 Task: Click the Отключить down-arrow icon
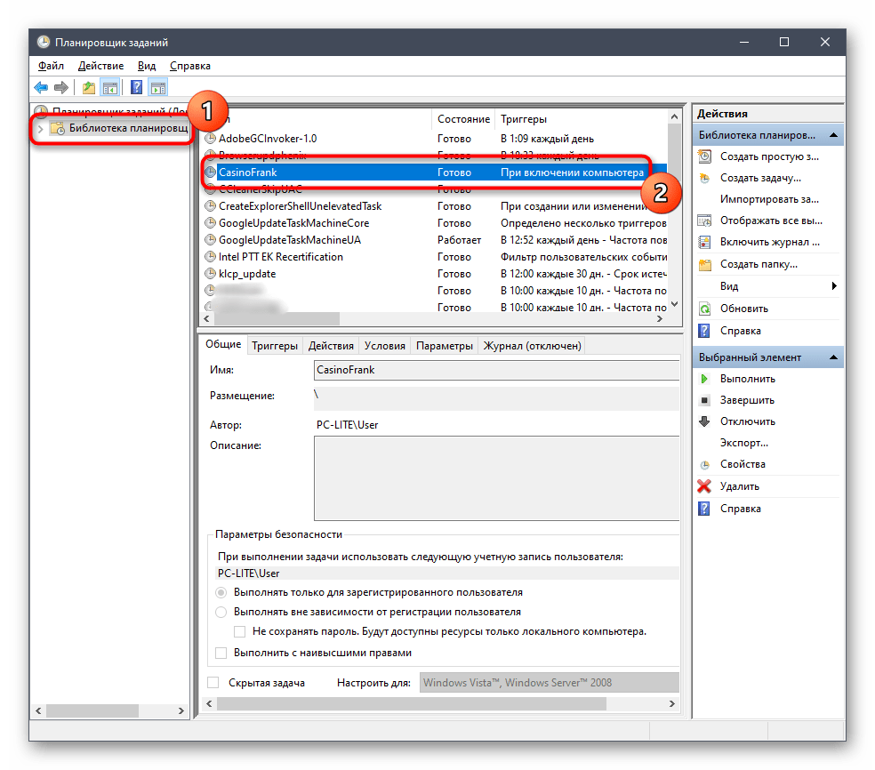point(705,421)
